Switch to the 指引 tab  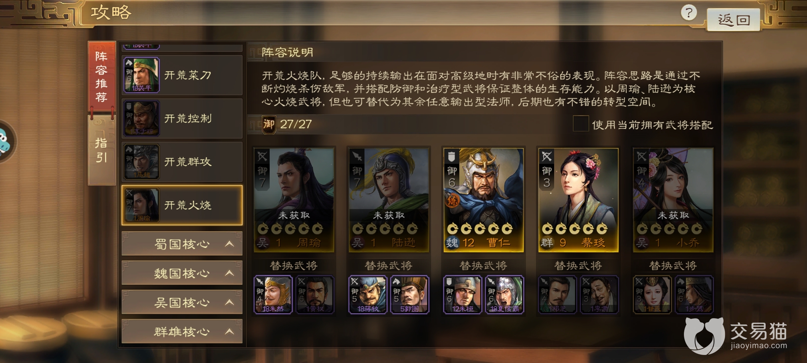tap(102, 150)
